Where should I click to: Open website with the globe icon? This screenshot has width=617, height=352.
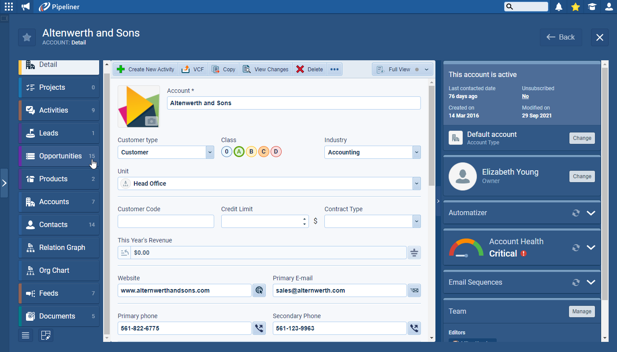point(259,290)
